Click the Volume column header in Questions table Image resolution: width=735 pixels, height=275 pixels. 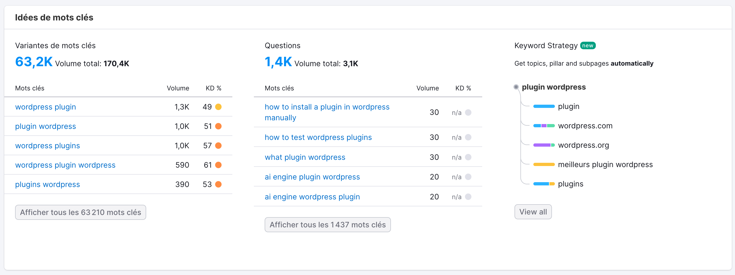[x=428, y=88]
